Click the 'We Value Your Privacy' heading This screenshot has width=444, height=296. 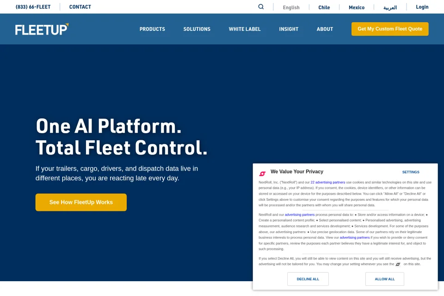click(297, 172)
